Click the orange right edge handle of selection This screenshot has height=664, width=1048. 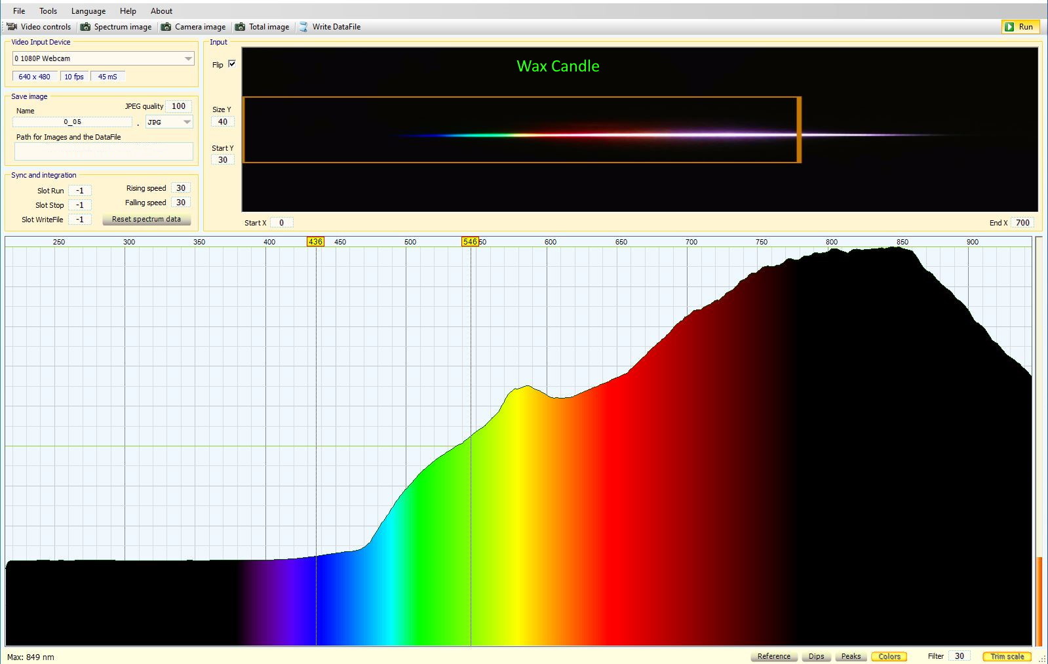coord(799,130)
